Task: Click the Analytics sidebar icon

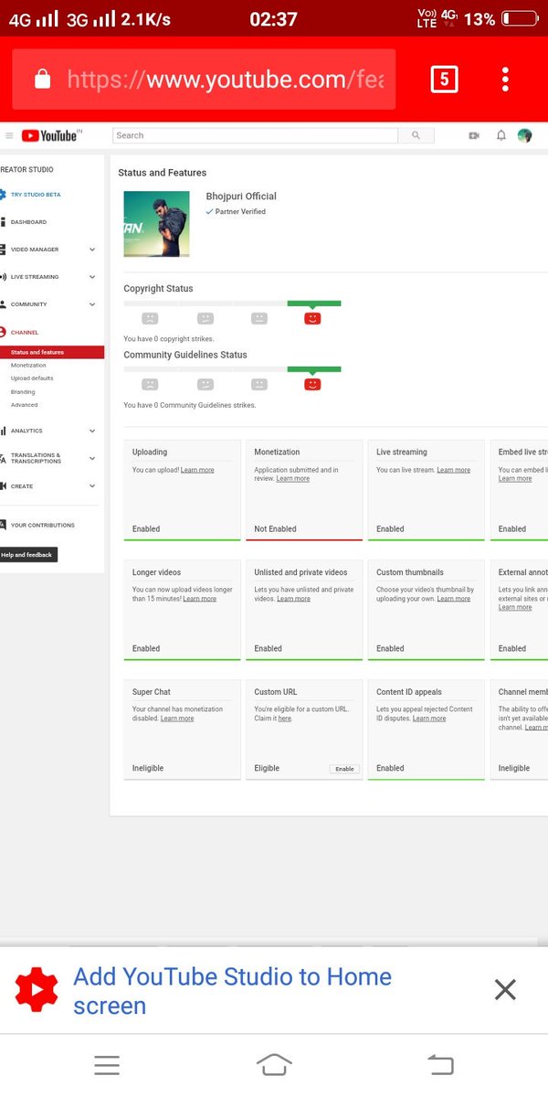Action: [x=3, y=431]
